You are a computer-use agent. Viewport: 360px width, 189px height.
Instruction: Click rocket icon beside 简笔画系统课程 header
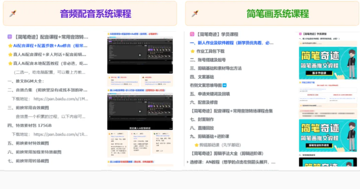pyautogui.click(x=195, y=14)
